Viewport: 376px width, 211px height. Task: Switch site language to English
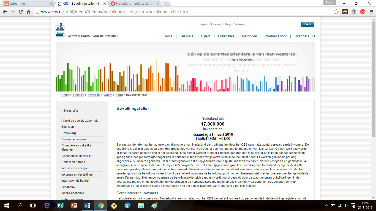(203, 24)
